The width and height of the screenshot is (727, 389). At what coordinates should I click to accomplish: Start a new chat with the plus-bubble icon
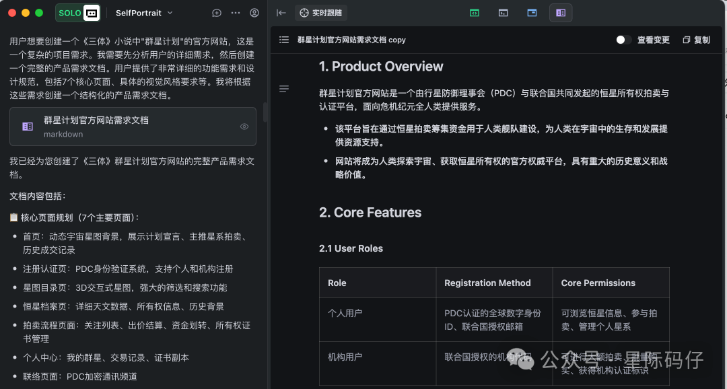coord(217,13)
